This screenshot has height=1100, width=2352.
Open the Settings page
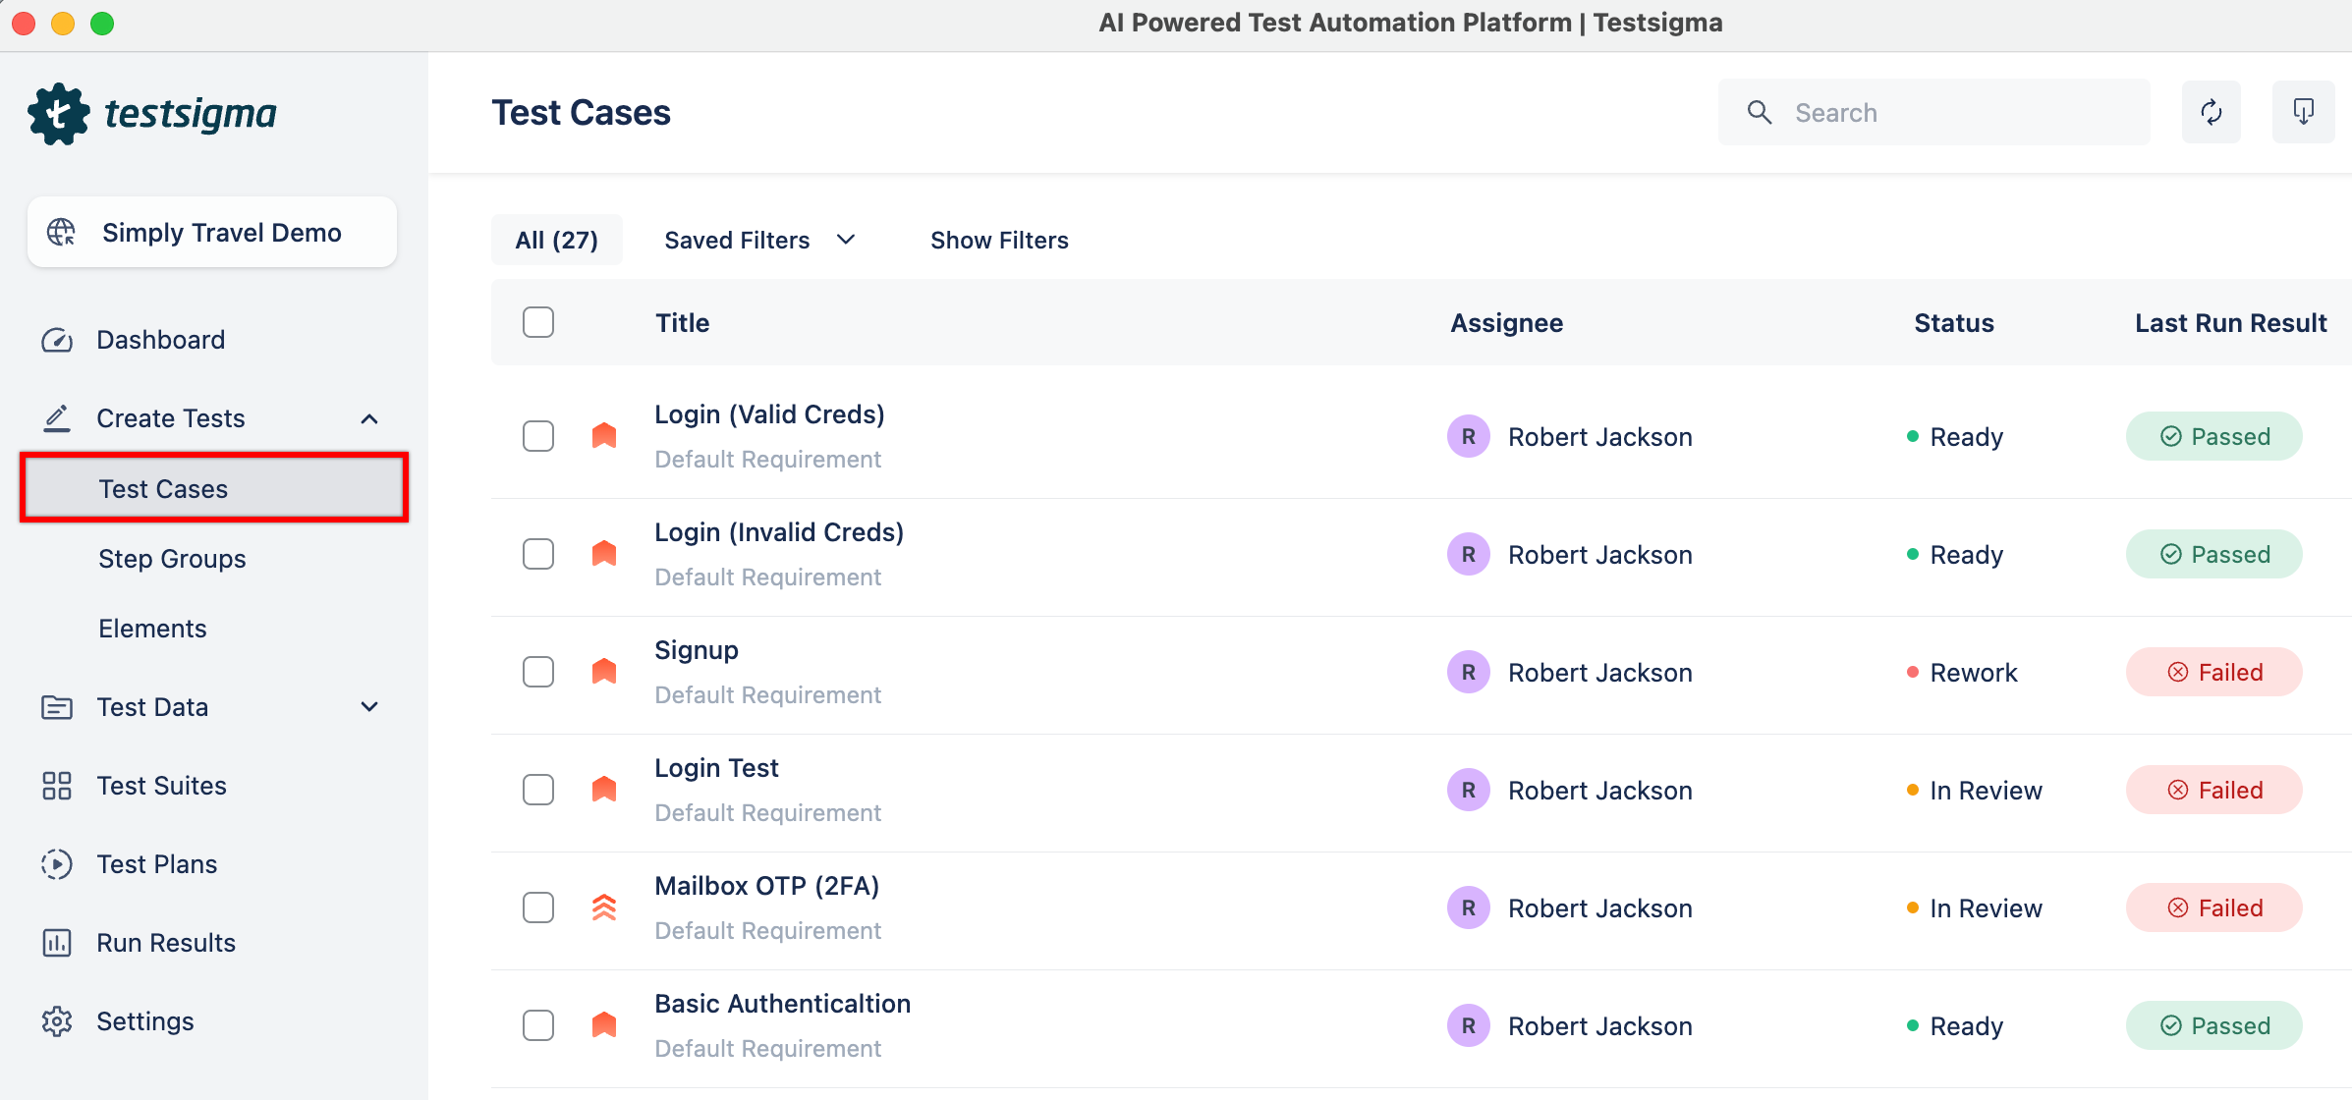[x=144, y=1021]
